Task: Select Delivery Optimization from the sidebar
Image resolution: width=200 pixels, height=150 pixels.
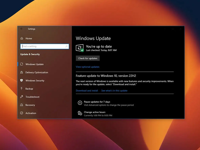Action: (36, 72)
